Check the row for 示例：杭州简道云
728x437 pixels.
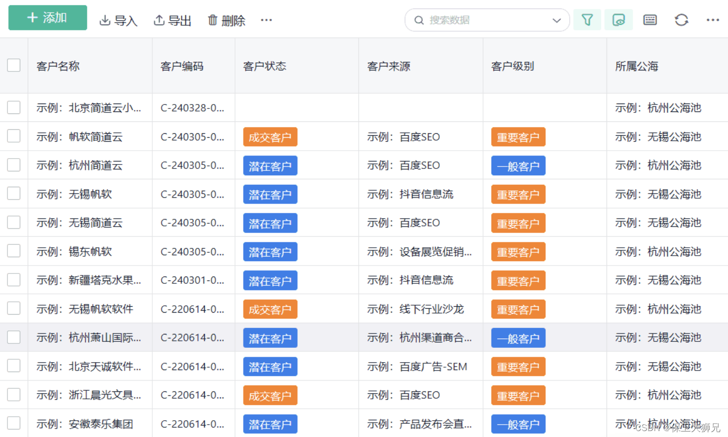click(x=14, y=165)
